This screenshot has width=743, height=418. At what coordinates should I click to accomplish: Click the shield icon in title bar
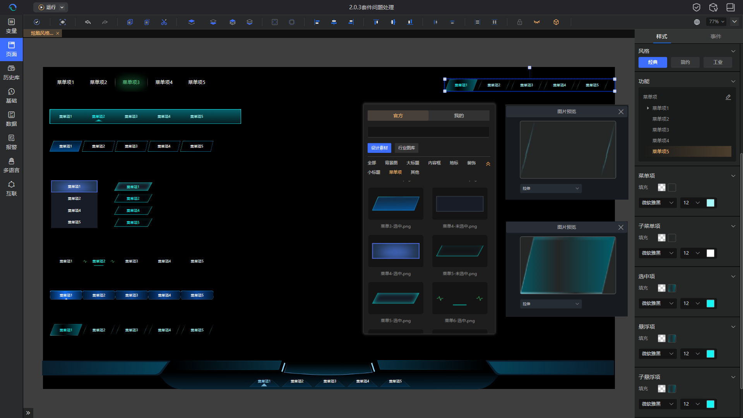point(697,7)
